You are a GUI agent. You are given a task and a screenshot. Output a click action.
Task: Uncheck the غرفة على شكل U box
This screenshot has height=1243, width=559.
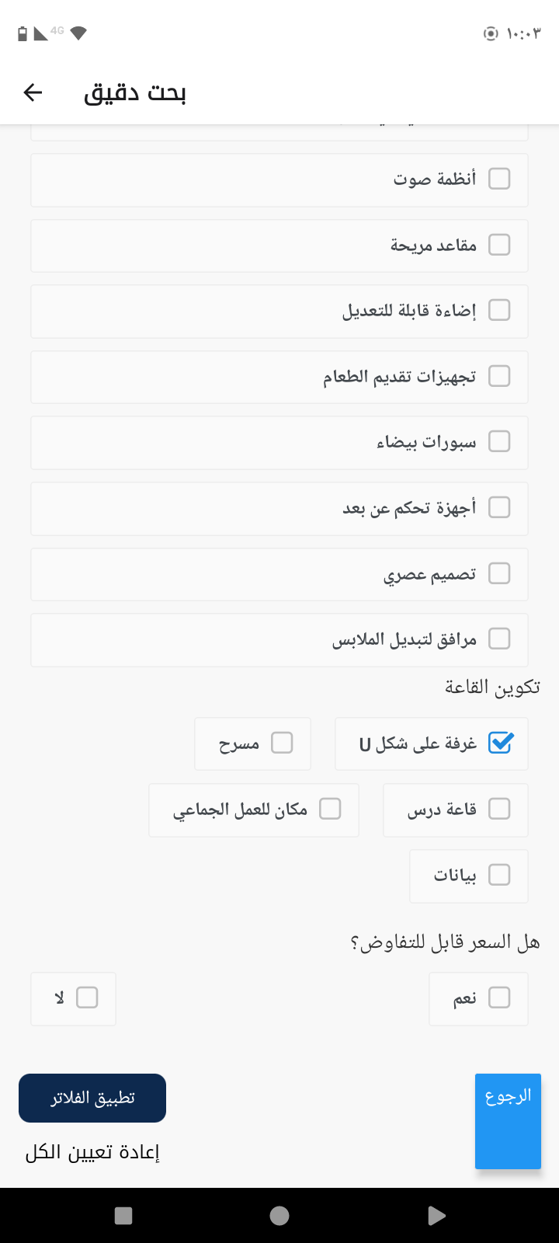pyautogui.click(x=500, y=743)
